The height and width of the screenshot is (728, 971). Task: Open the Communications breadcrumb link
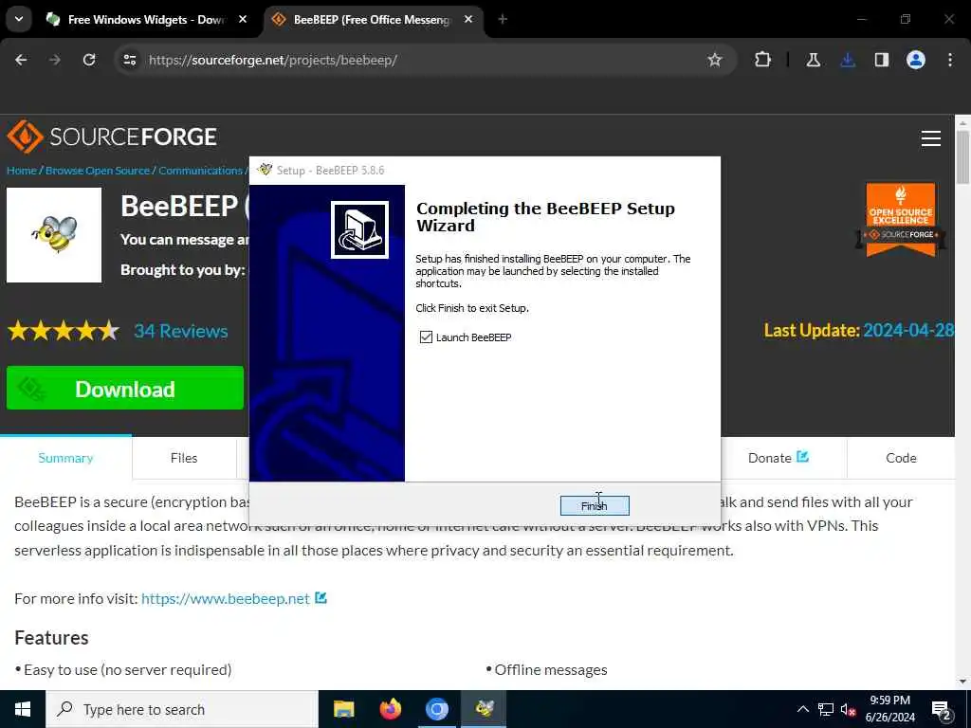[200, 171]
